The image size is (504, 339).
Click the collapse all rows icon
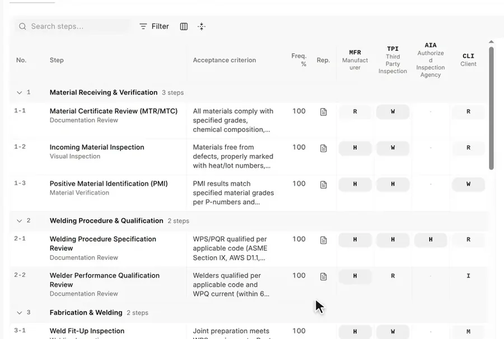pyautogui.click(x=202, y=26)
